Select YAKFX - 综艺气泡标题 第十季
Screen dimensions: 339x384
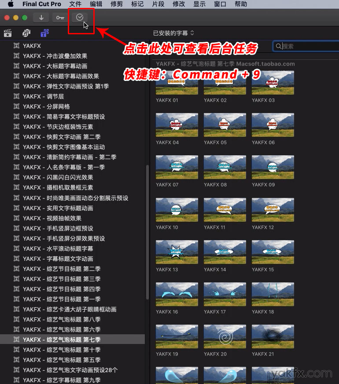tap(72, 350)
